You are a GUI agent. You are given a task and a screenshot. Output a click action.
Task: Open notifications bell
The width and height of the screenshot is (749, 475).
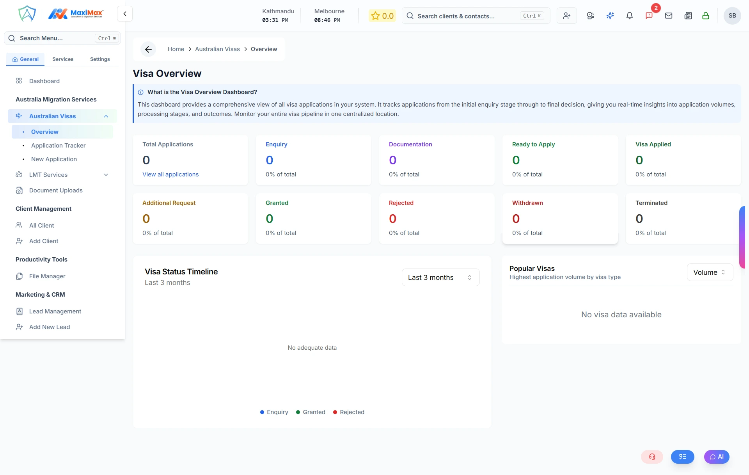click(629, 16)
